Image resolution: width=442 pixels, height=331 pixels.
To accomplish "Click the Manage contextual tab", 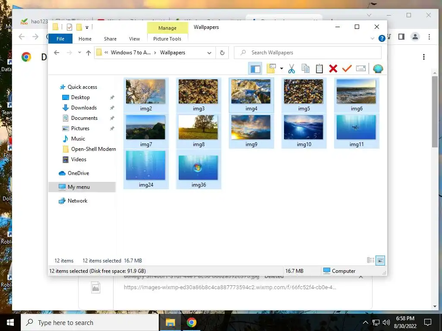I will coord(167,28).
